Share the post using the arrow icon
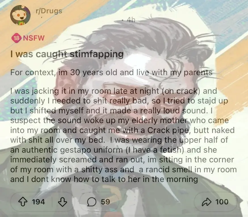This screenshot has width=248, height=217. pos(207,202)
